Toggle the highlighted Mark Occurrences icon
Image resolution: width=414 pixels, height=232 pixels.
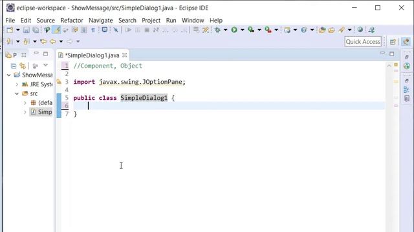click(x=57, y=30)
